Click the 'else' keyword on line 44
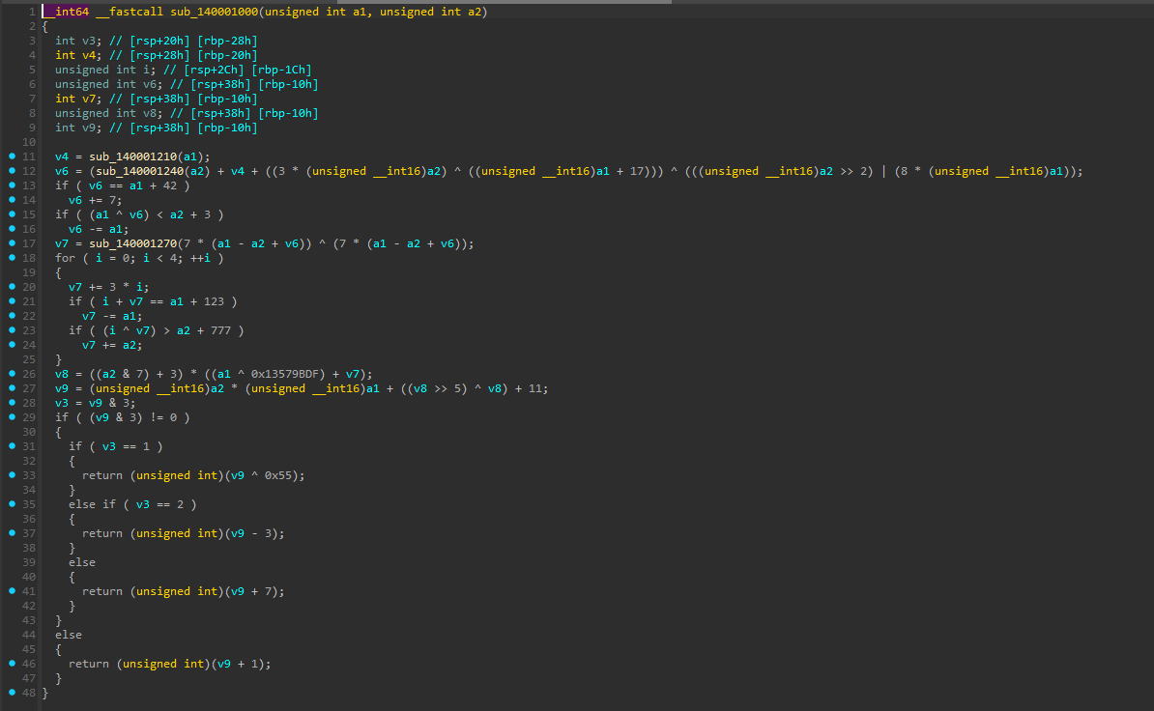 (69, 635)
